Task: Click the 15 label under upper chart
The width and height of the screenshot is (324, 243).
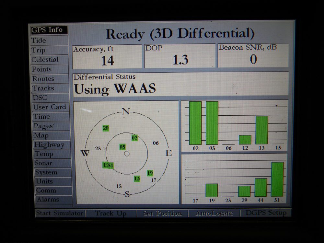Action: (278, 148)
